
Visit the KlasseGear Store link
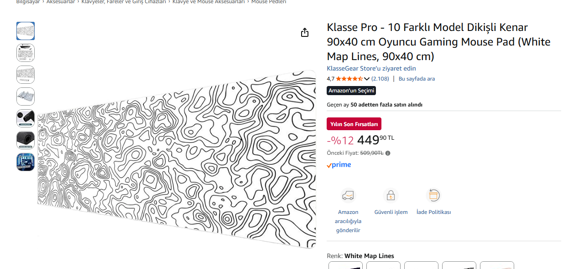pyautogui.click(x=371, y=69)
